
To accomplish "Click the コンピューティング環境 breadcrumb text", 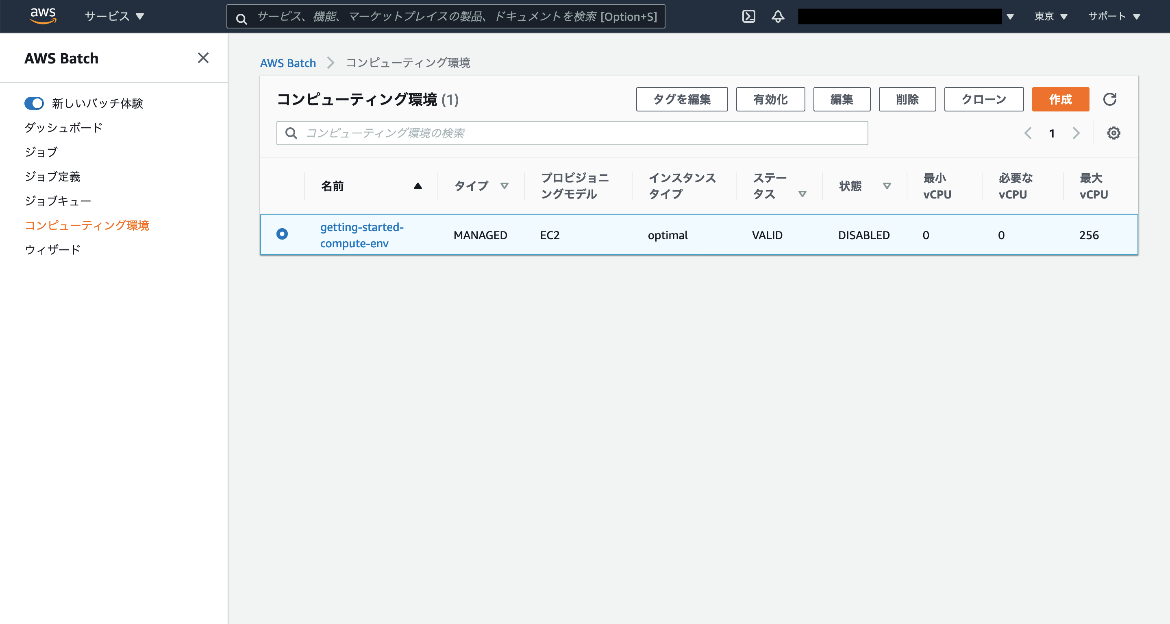I will coord(408,63).
